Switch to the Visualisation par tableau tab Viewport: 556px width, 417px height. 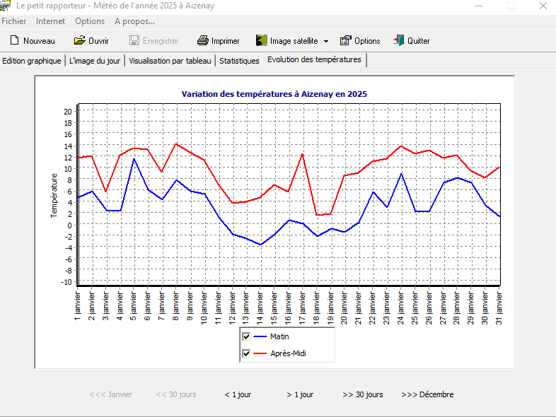pyautogui.click(x=170, y=61)
